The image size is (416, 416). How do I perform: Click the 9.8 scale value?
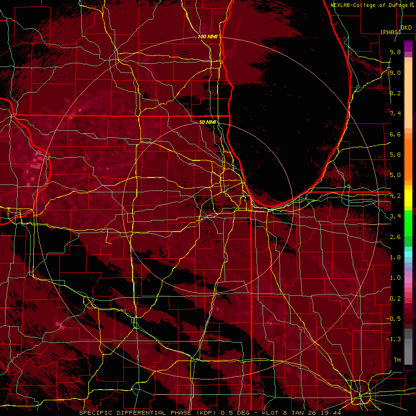[x=395, y=52]
